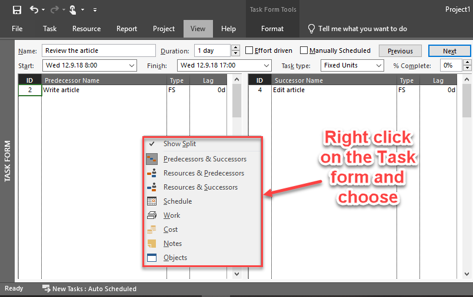Viewport: 473px width, 297px height.
Task: Click the Save icon in title bar
Action: [16, 9]
